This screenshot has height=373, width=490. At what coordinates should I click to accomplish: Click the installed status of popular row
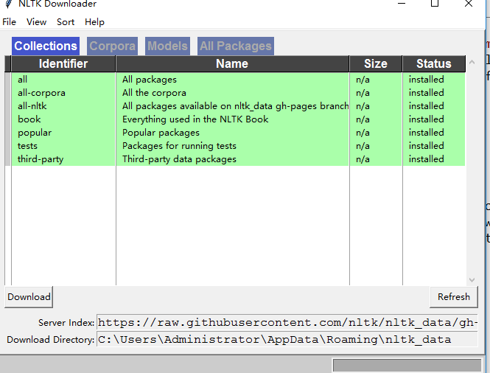click(x=426, y=133)
